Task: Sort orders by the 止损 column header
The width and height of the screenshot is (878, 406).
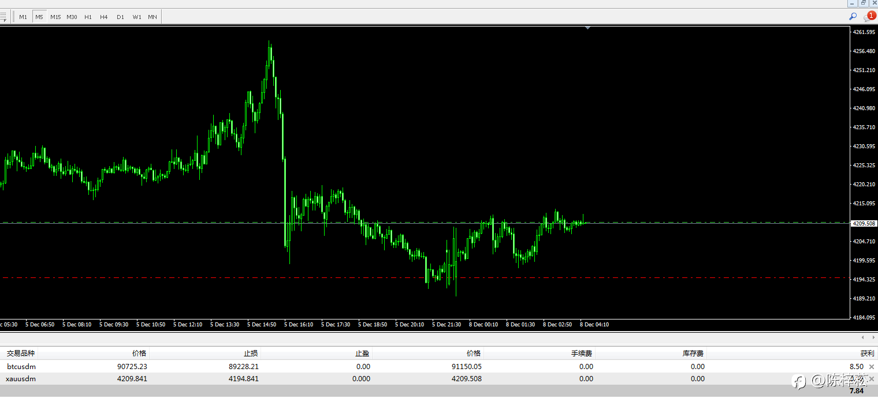Action: (251, 353)
